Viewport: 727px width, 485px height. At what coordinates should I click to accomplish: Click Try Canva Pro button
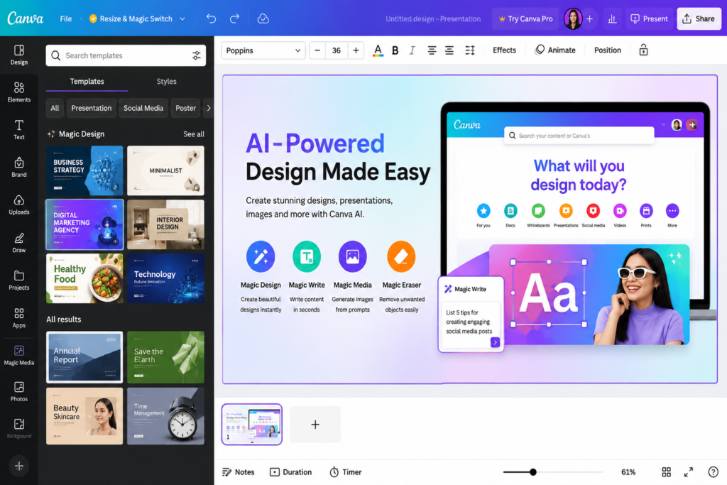[x=525, y=18]
